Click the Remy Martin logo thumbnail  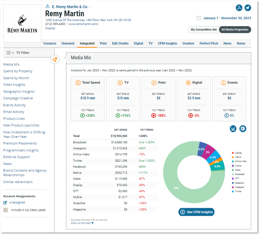(22, 23)
